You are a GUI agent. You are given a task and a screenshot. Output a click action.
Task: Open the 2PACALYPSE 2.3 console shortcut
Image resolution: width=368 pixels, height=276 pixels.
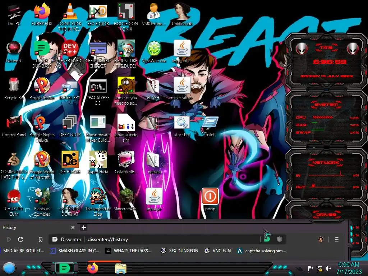coord(98,92)
